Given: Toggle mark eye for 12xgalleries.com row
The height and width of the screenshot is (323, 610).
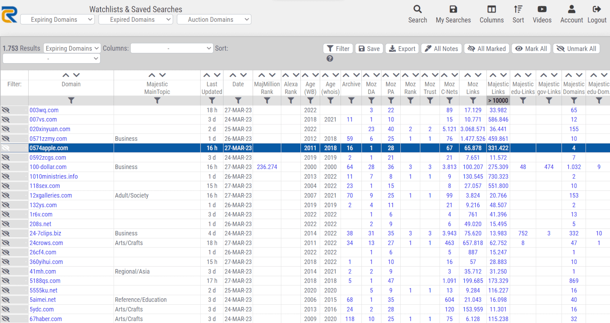Looking at the screenshot, I should [6, 195].
